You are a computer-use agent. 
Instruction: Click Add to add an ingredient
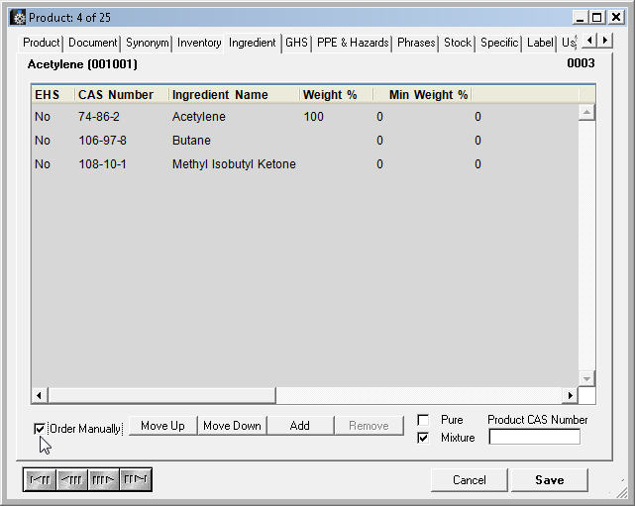(299, 426)
